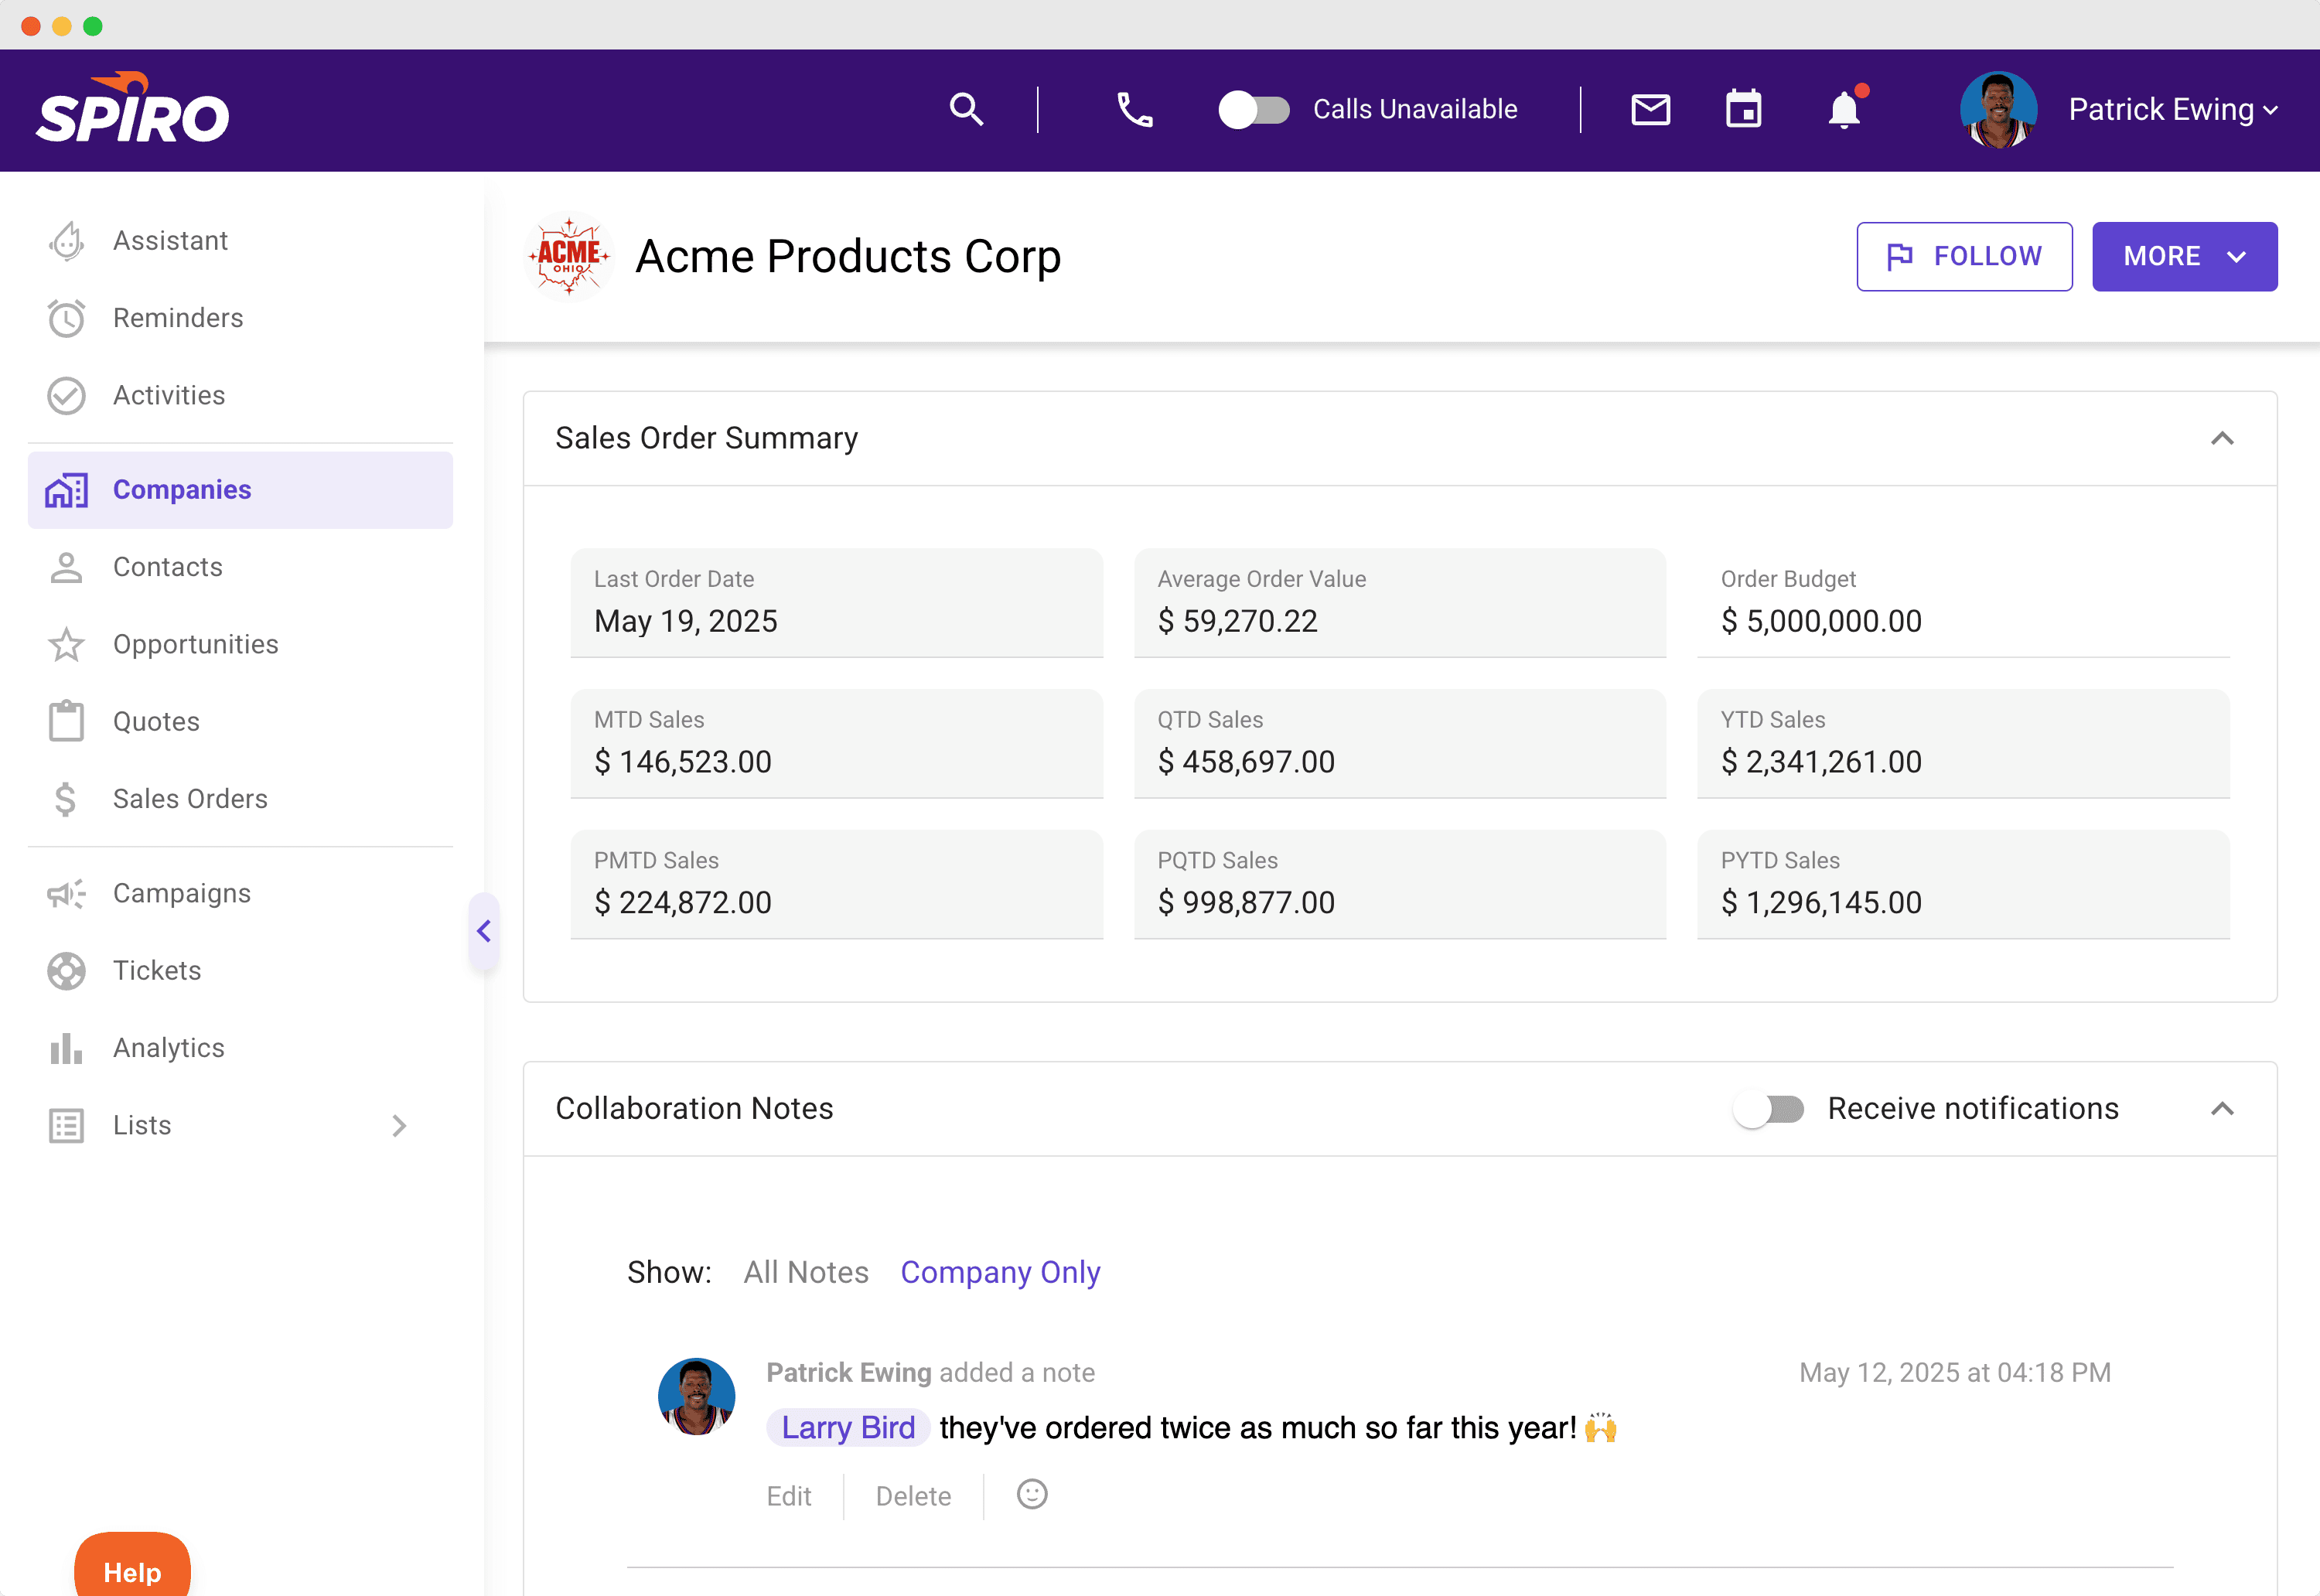
Task: Toggle the Calls Unavailable switch
Action: click(1253, 109)
